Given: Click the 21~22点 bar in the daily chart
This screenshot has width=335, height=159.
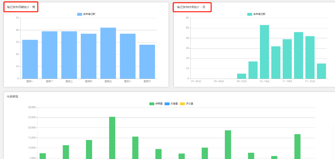Looking at the screenshot, I should [310, 57].
